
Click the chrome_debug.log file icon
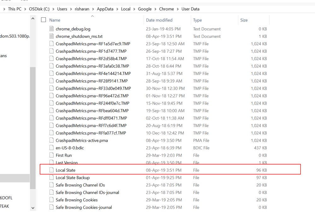(x=51, y=29)
